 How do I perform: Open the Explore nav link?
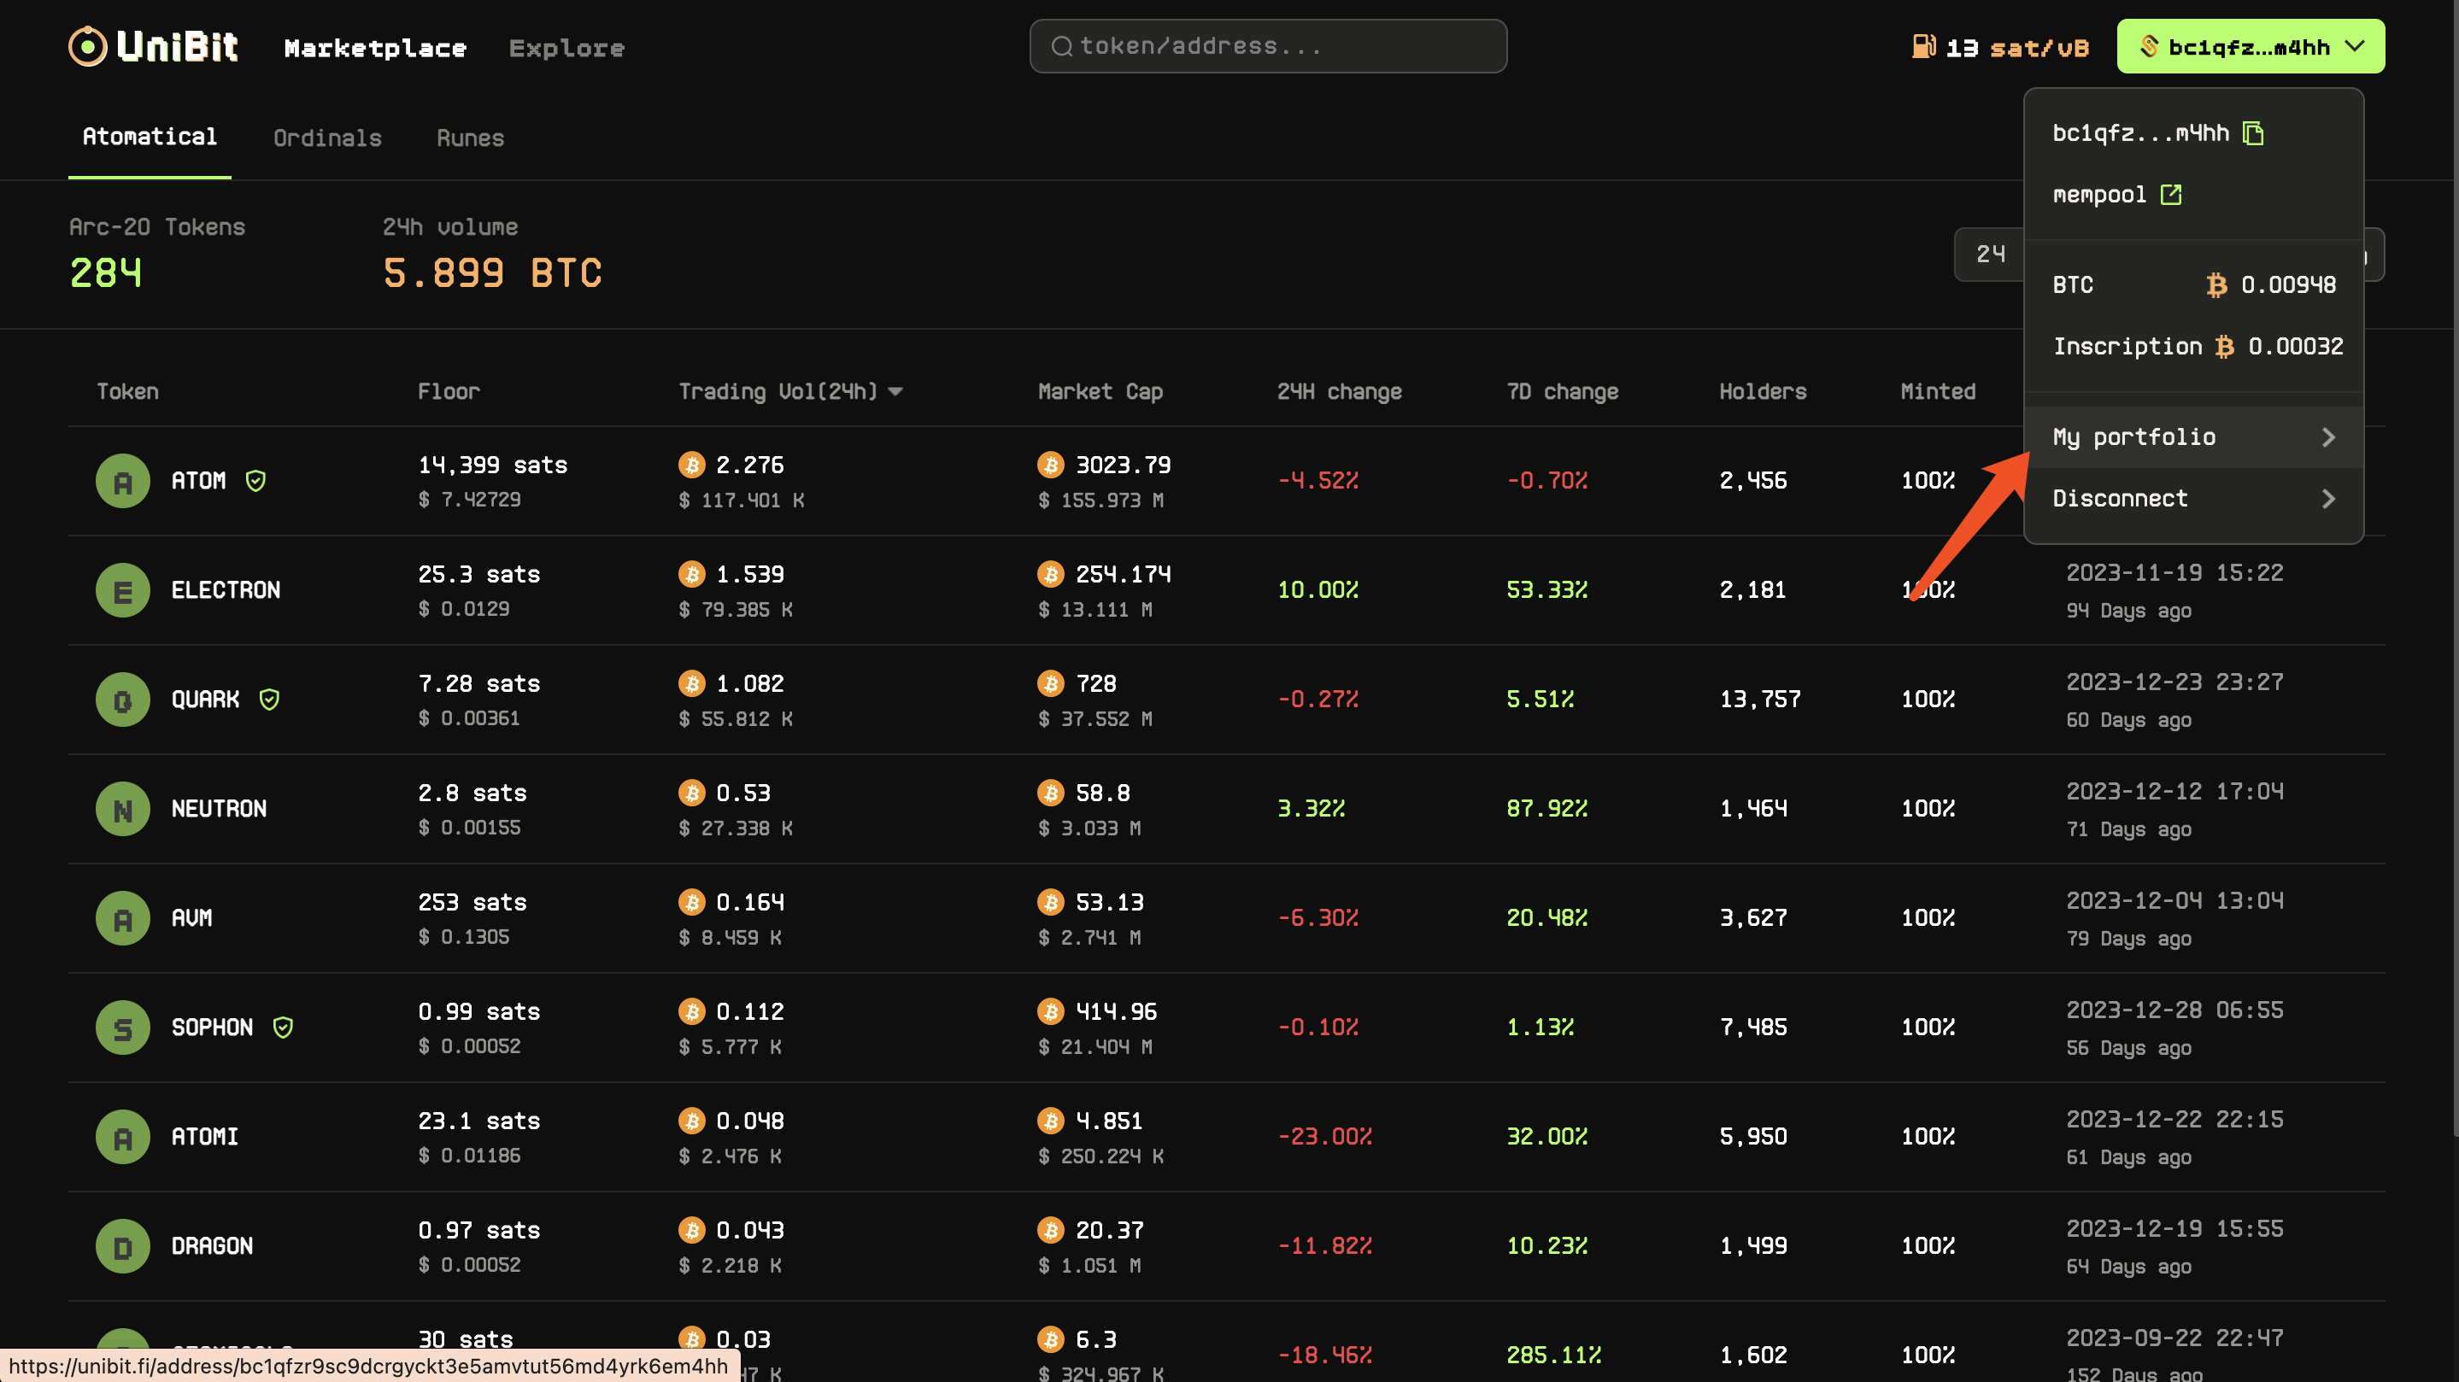tap(566, 48)
